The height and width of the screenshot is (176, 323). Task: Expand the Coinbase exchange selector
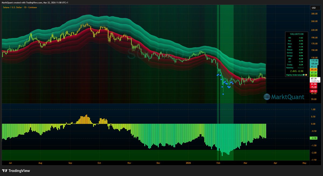tap(32, 8)
